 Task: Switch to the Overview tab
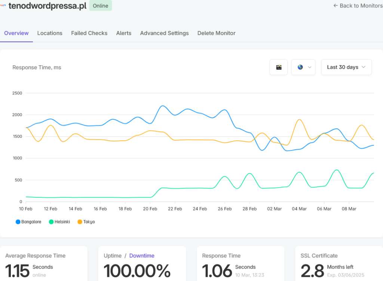point(16,33)
